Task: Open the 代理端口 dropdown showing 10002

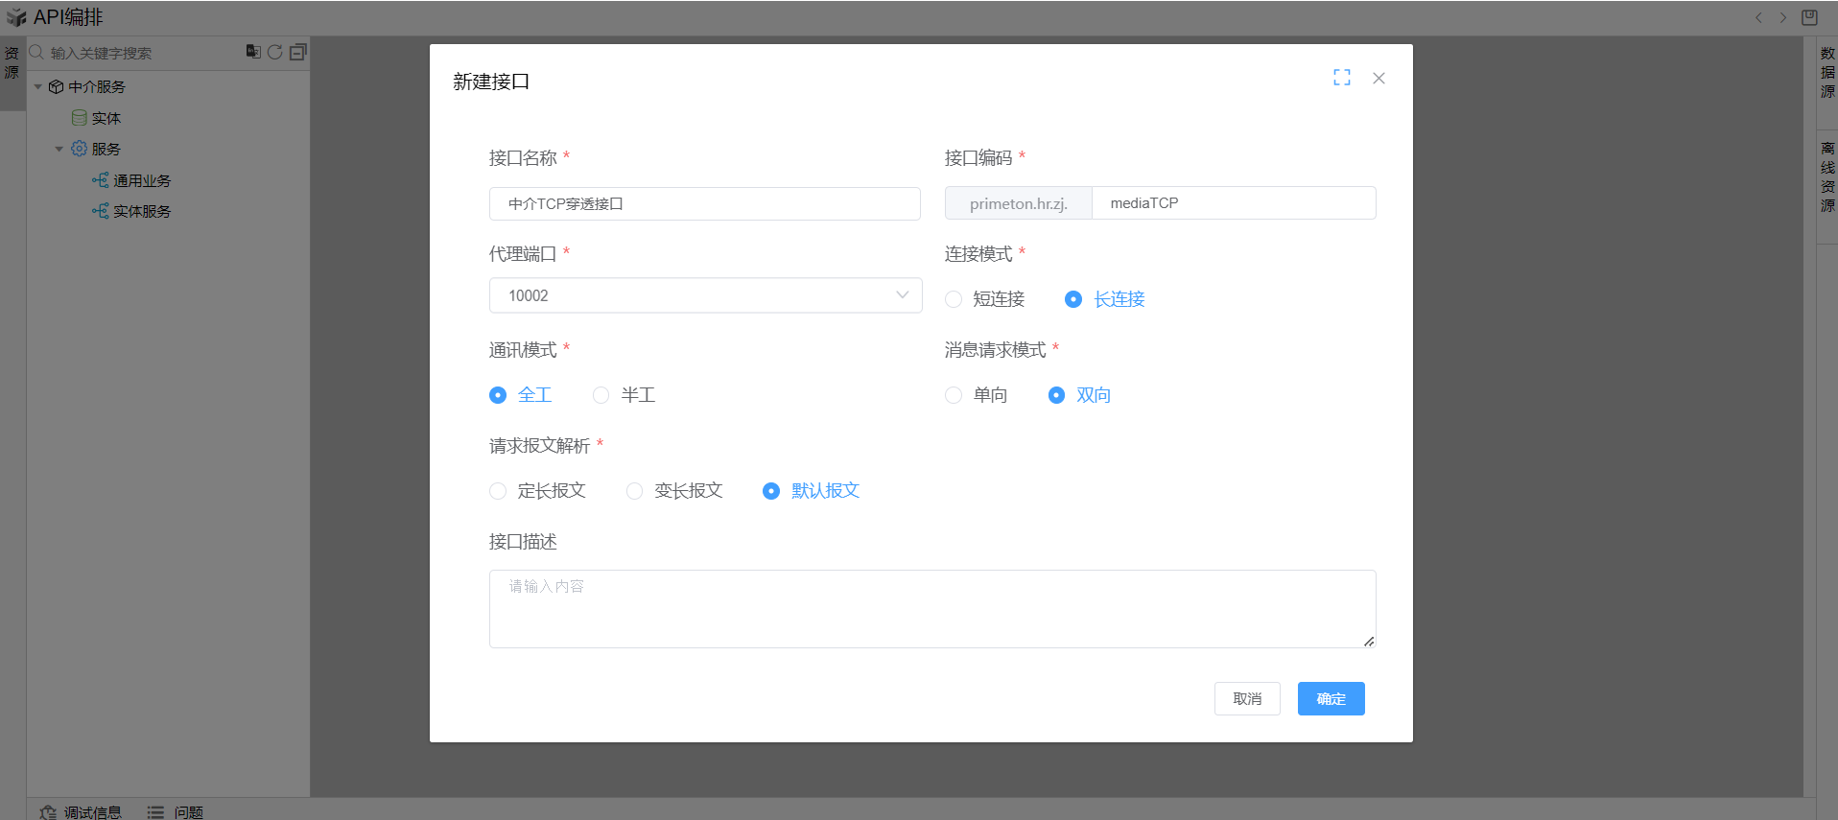Action: point(705,295)
